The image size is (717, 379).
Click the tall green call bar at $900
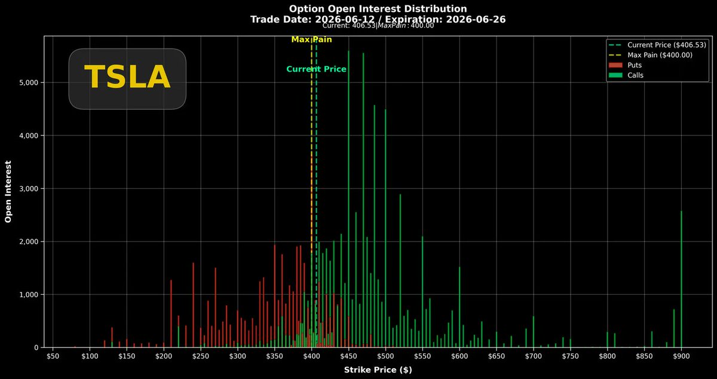click(x=682, y=279)
